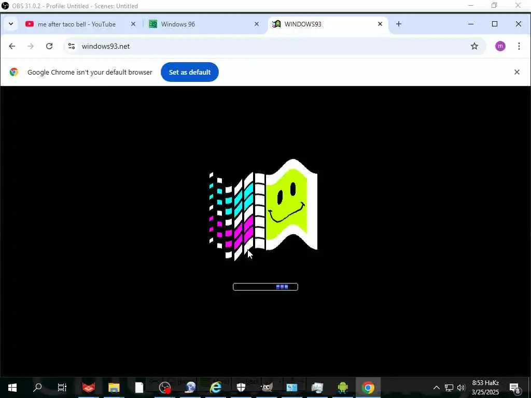Close the WINDOWS93 tab
This screenshot has height=398, width=531.
click(x=380, y=24)
